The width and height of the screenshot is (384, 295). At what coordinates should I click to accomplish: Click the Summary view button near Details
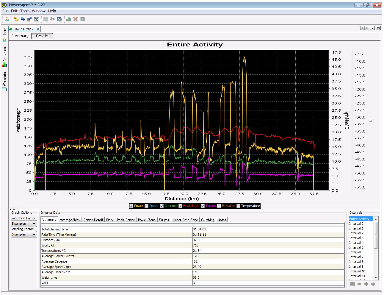[x=20, y=36]
